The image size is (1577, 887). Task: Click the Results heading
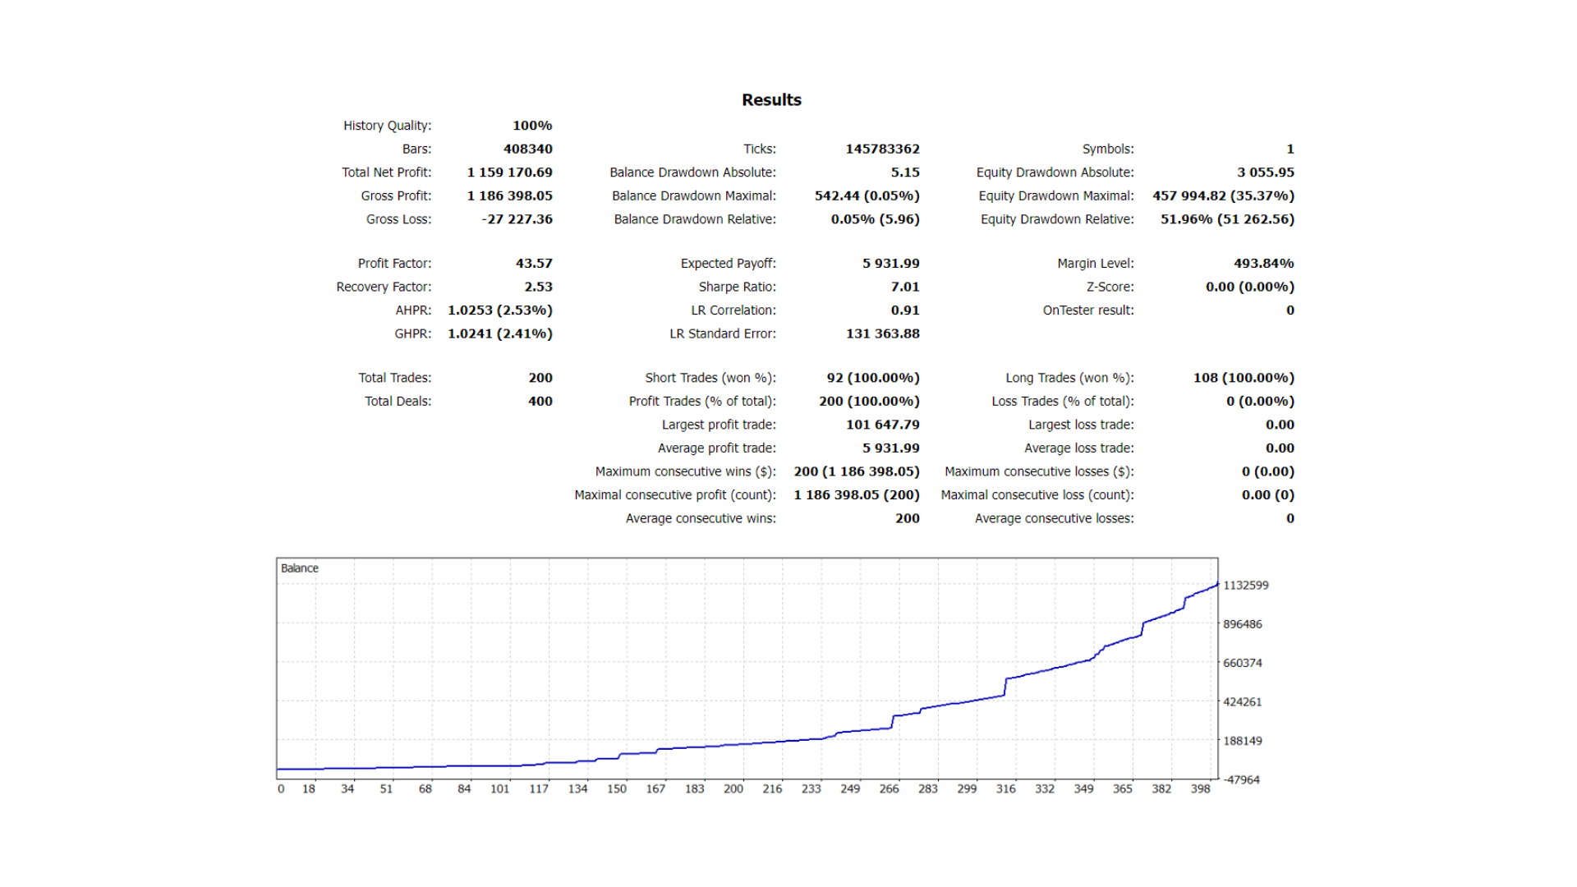770,100
